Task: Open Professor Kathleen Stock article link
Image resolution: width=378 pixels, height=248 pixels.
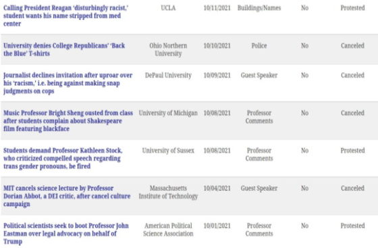Action: [63, 158]
